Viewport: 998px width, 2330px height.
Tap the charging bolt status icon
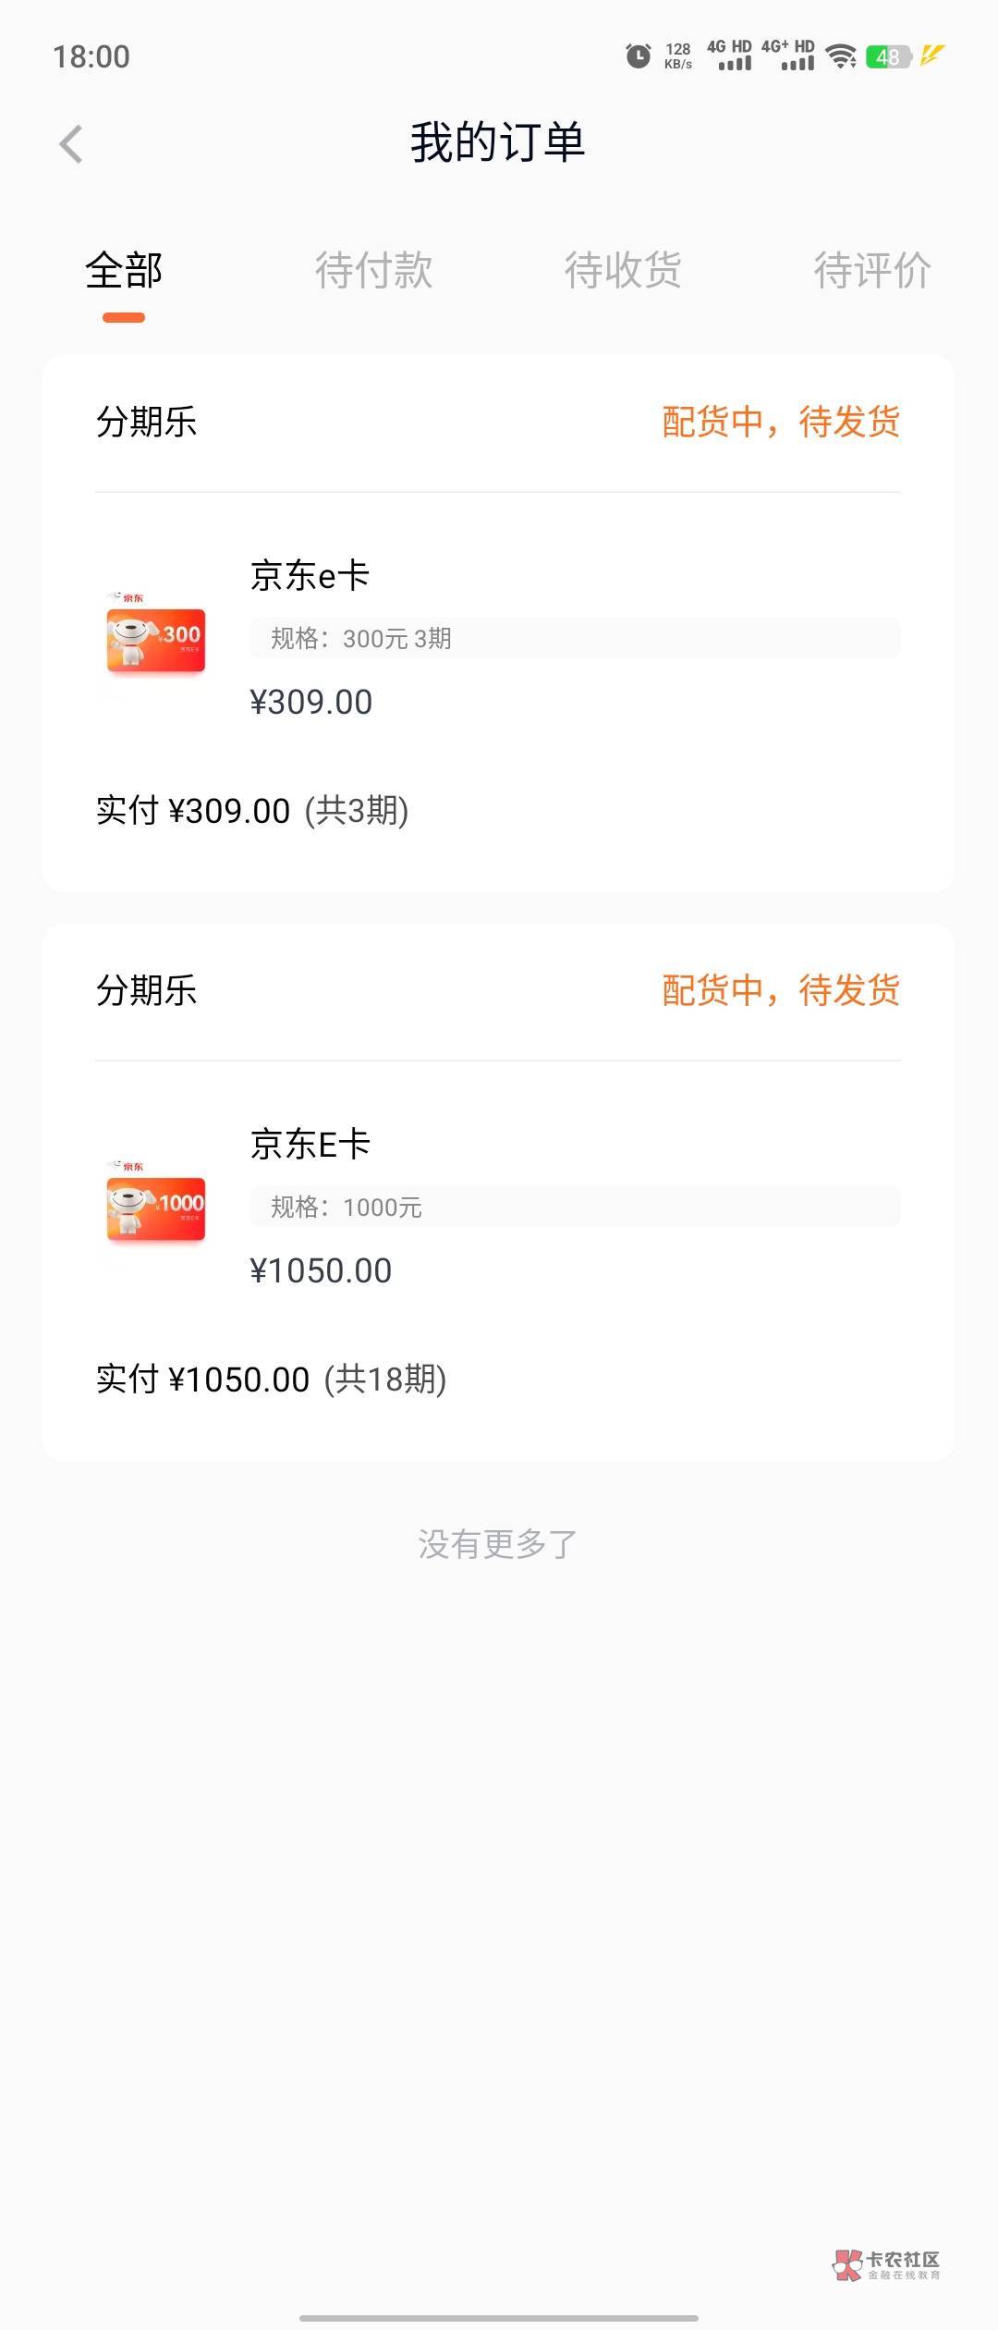pyautogui.click(x=932, y=55)
